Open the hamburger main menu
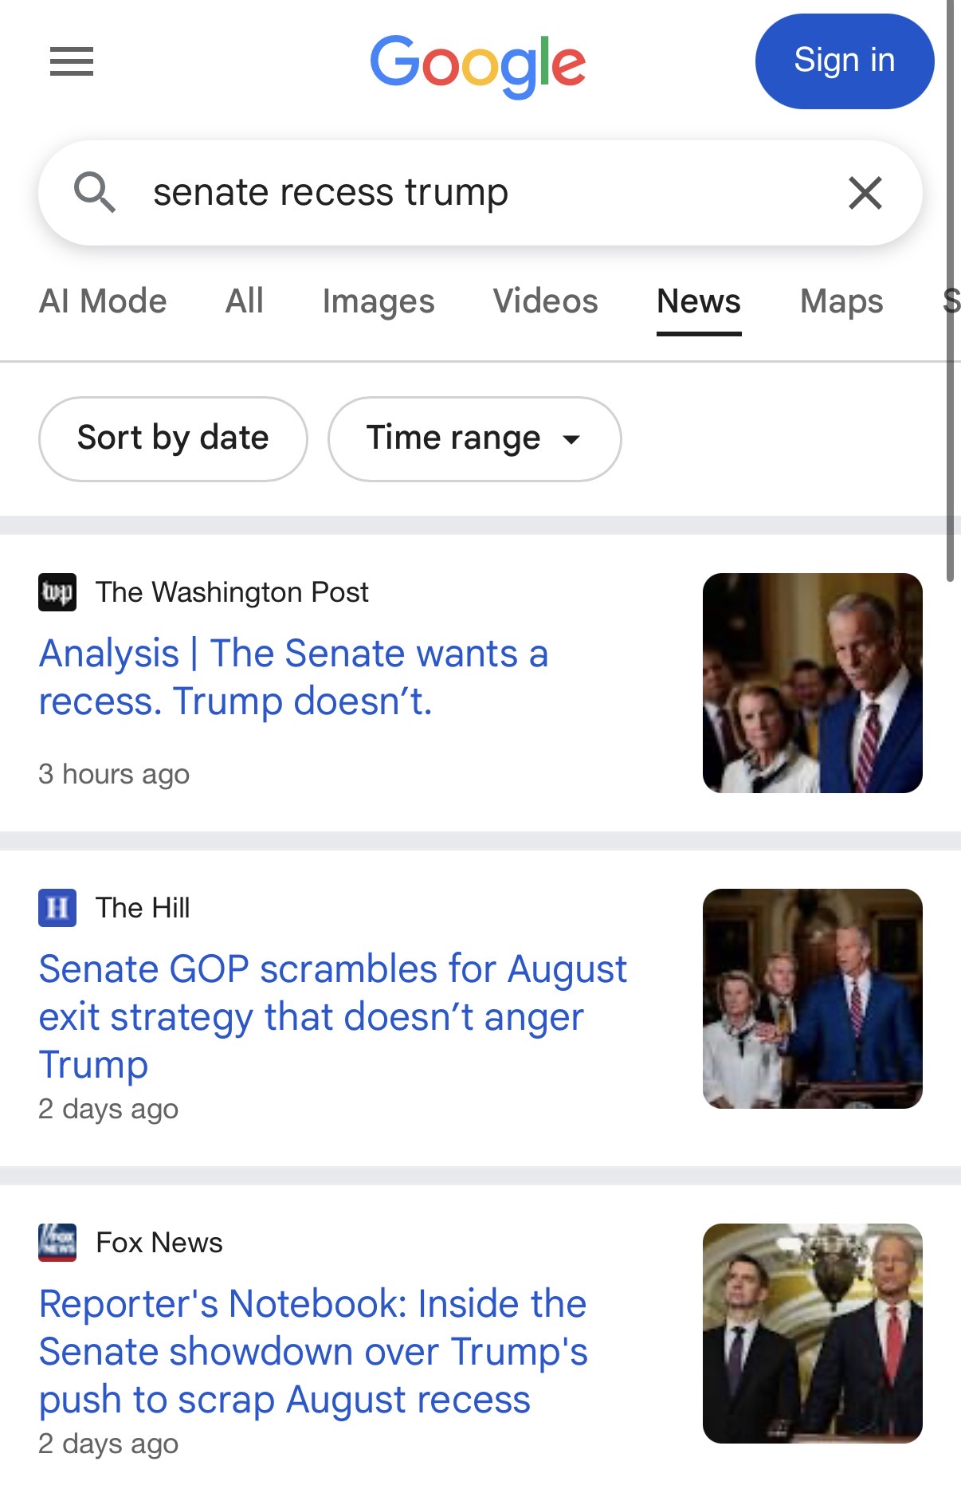The image size is (961, 1485). coord(72,61)
